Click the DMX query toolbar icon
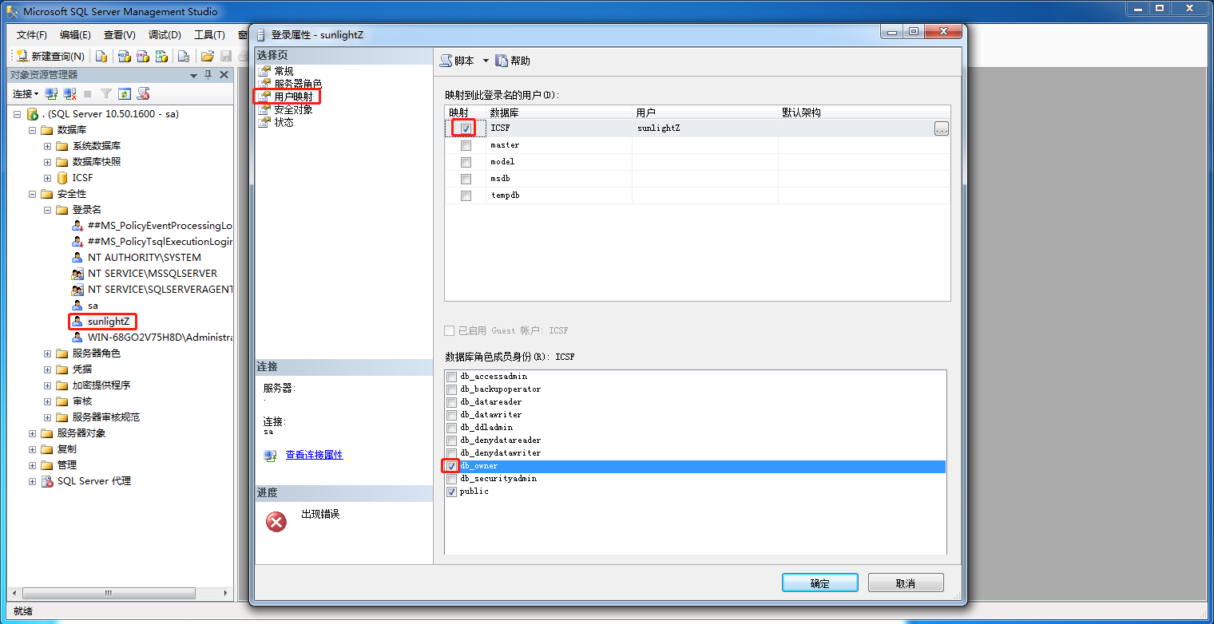This screenshot has width=1214, height=624. [143, 56]
